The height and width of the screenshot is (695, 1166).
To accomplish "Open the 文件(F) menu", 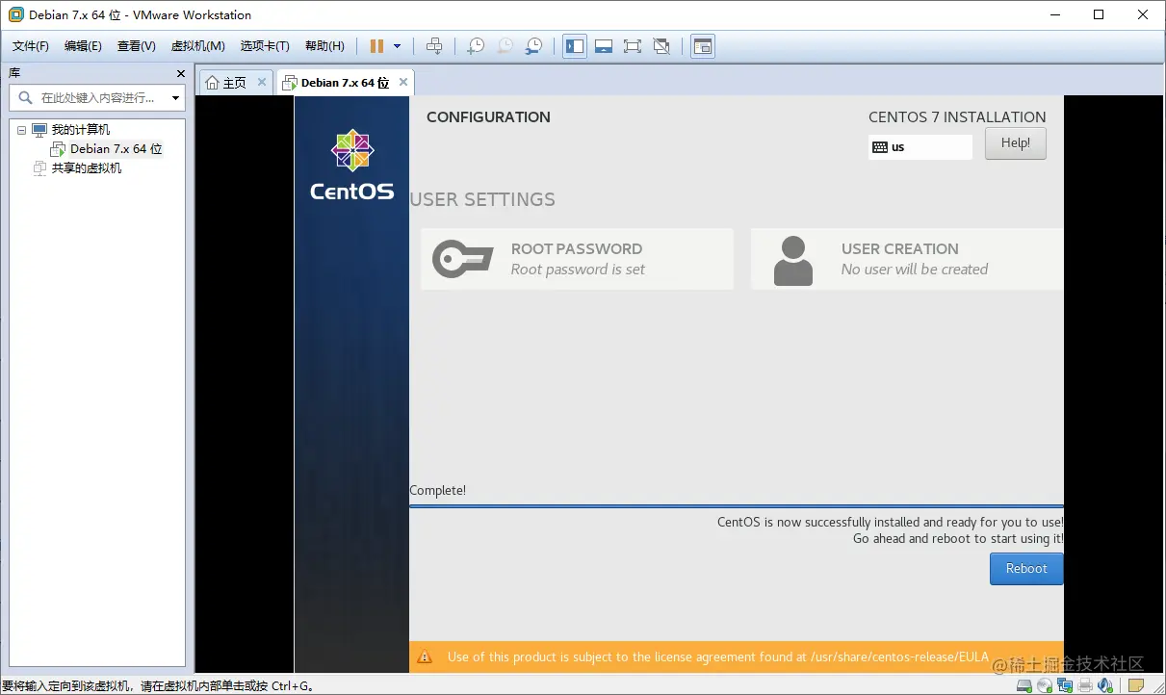I will pos(30,46).
